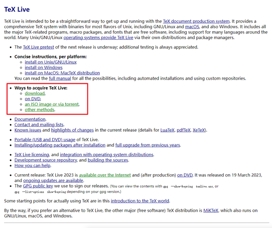Open building the sources link

tap(108, 160)
